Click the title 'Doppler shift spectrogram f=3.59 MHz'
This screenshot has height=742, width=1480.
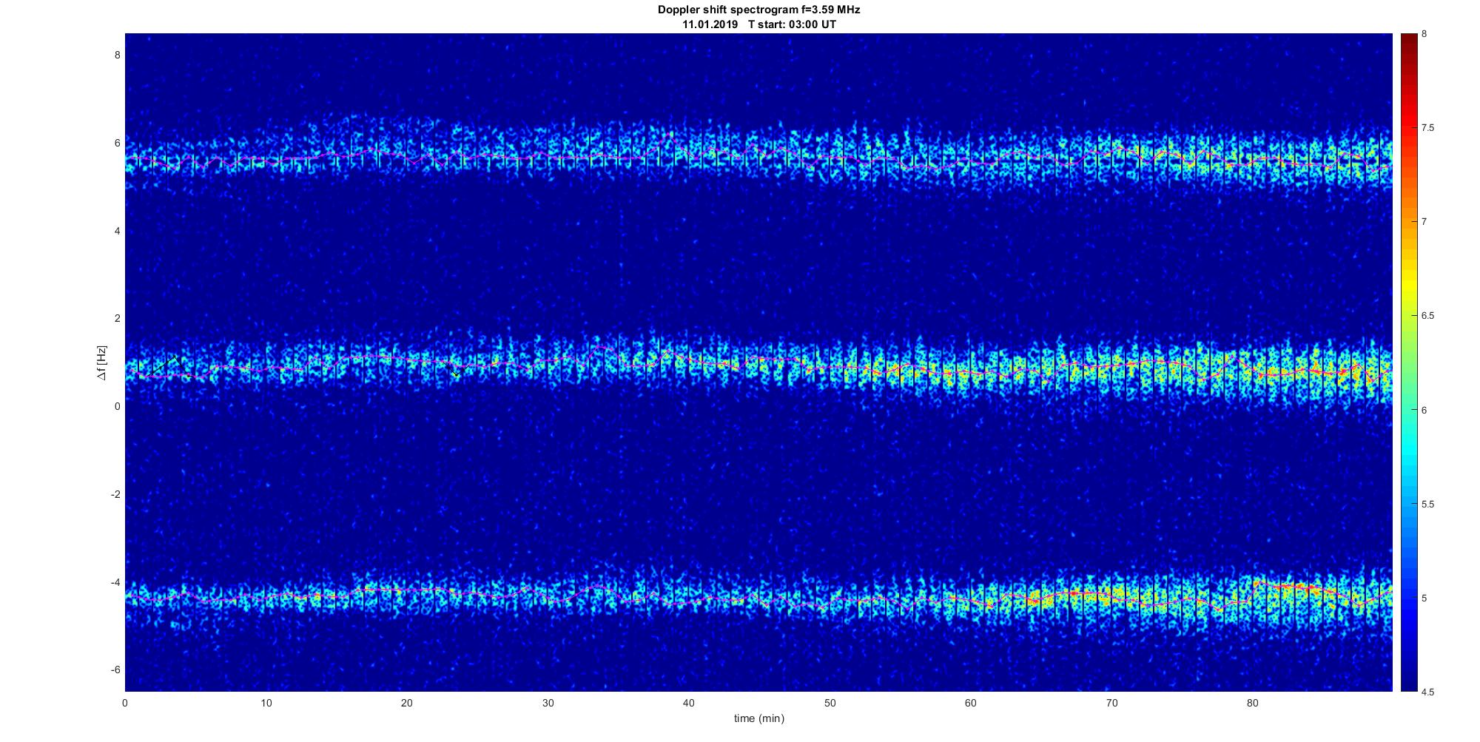tap(759, 10)
